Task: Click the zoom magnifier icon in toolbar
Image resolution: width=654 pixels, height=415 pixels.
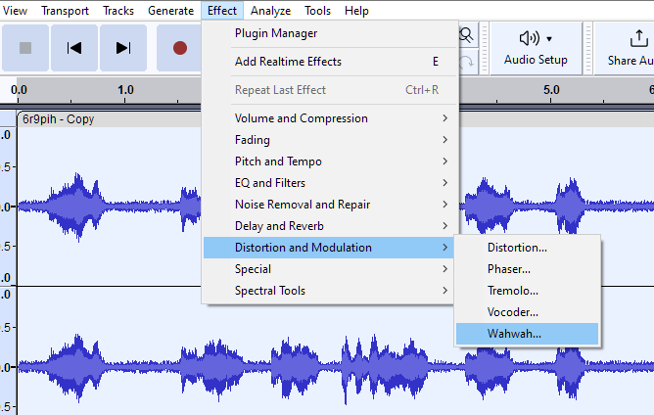Action: pos(467,35)
